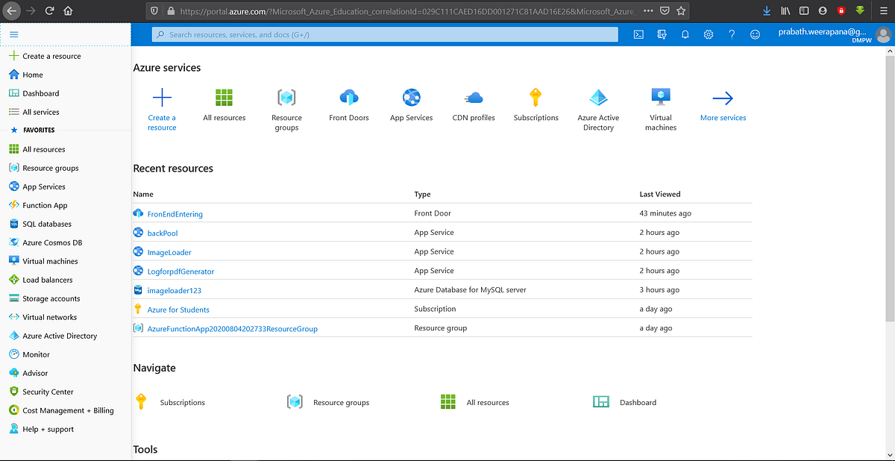Open Azure Active Directory service icon

(597, 97)
